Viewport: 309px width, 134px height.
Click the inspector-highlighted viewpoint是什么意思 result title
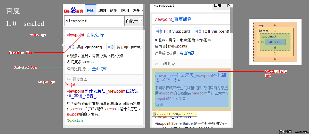click(190, 78)
